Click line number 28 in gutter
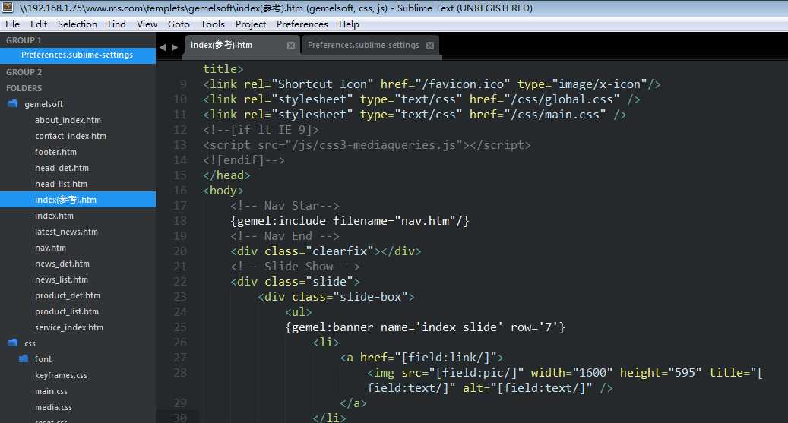This screenshot has height=423, width=788. pyautogui.click(x=180, y=372)
